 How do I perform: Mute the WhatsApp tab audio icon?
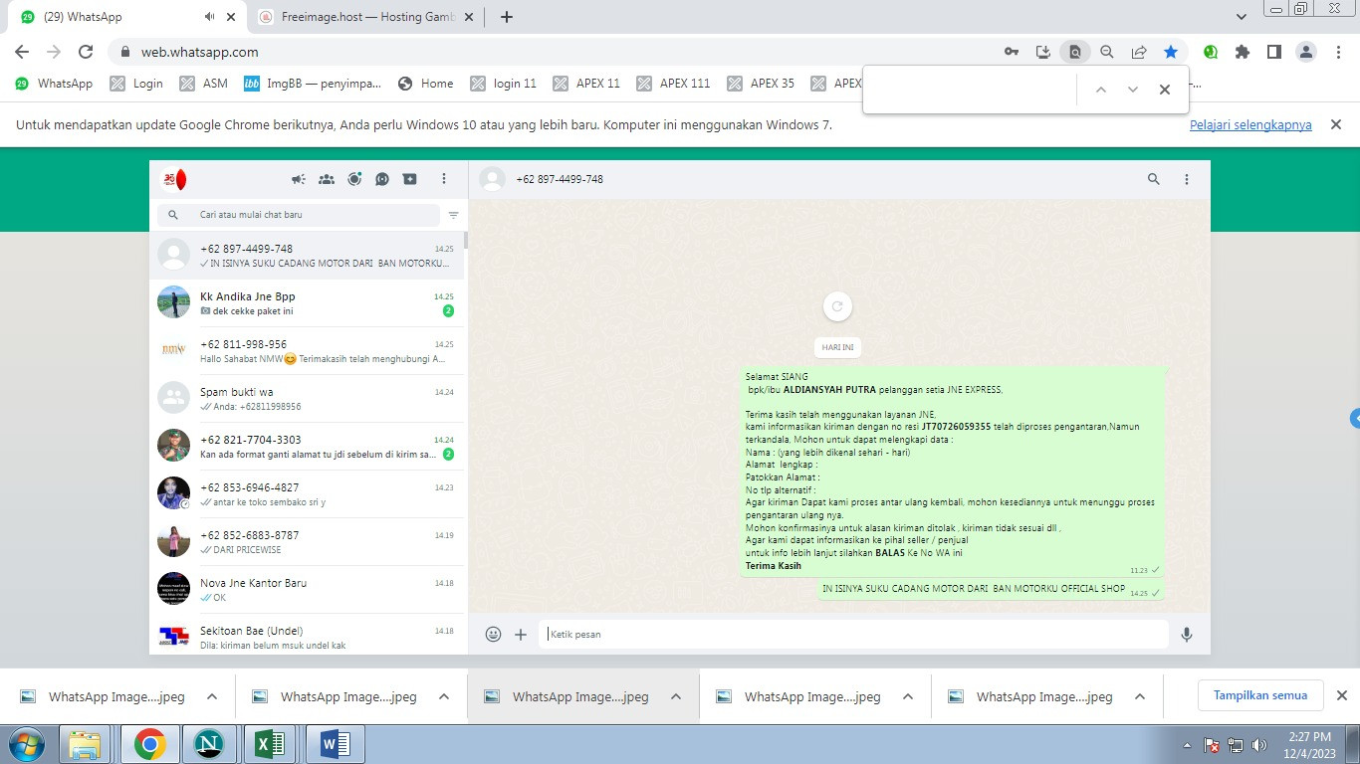(210, 17)
